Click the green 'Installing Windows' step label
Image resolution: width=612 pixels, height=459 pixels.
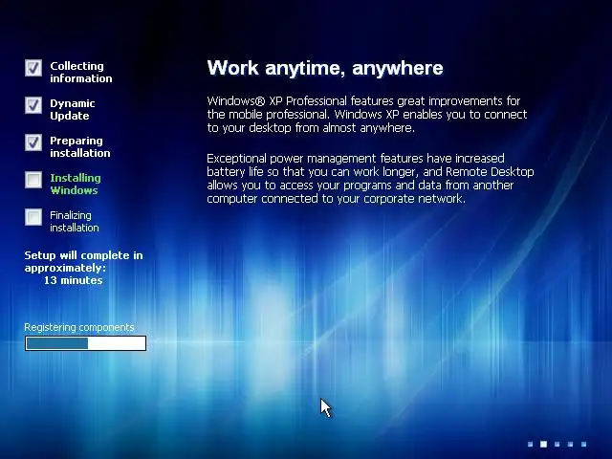click(76, 185)
